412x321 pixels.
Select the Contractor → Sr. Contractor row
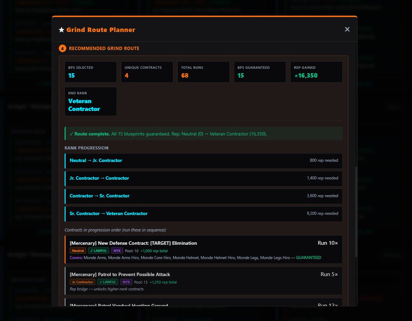pos(204,196)
